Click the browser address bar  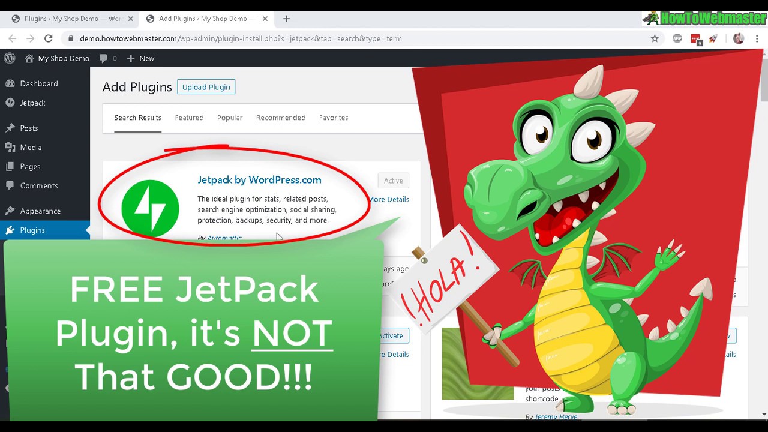click(360, 38)
